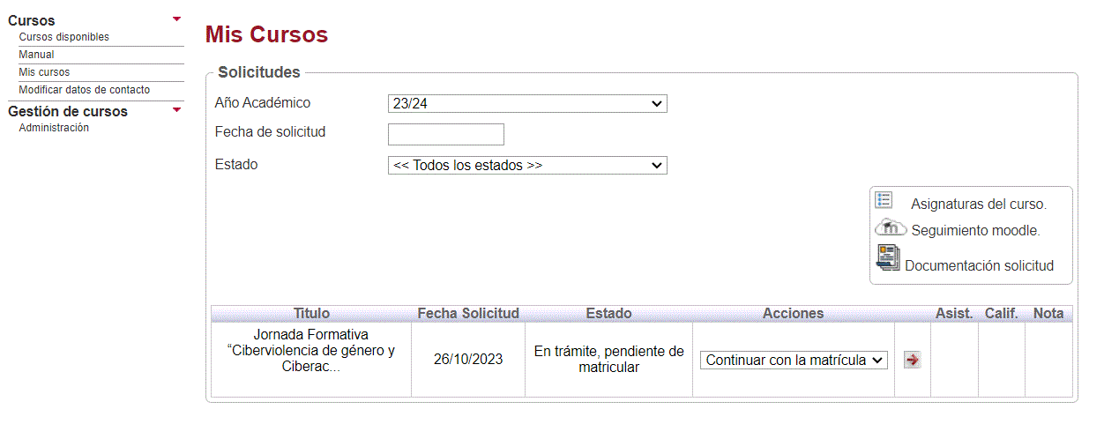Click the Calif. column header
Viewport: 1104px width, 439px height.
coord(1002,313)
